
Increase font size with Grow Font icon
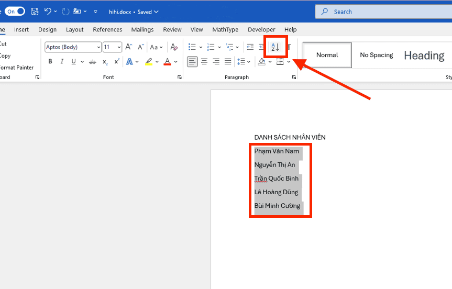(128, 47)
